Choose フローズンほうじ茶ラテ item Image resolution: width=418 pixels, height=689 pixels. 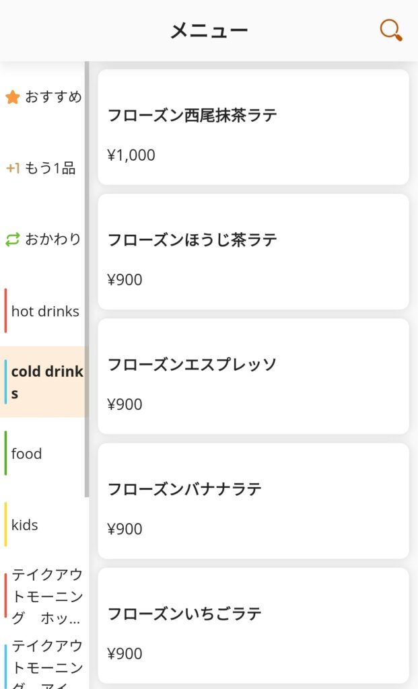(x=253, y=252)
